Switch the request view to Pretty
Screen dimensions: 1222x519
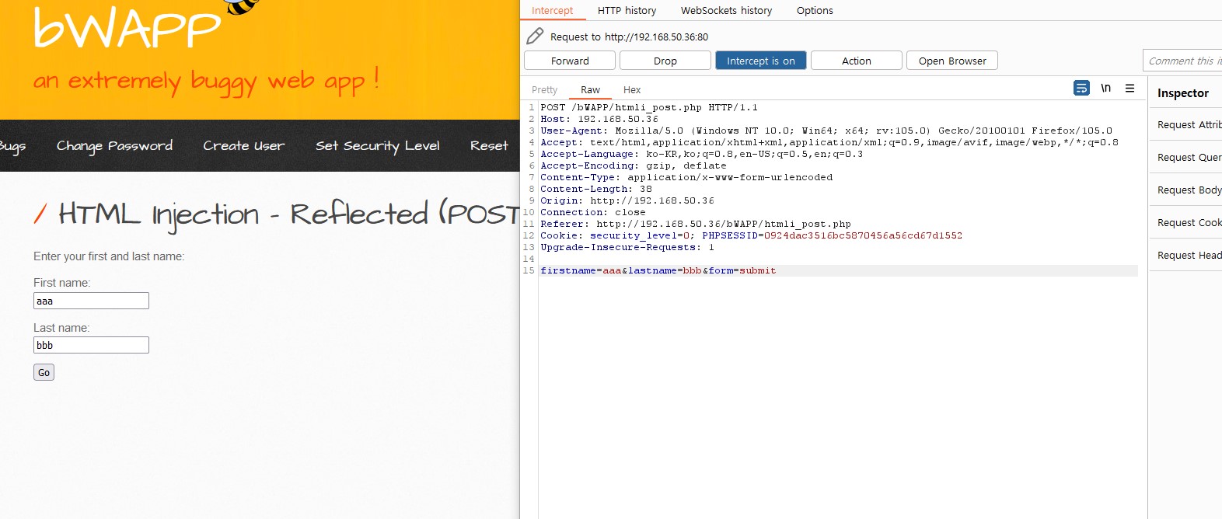click(x=544, y=89)
